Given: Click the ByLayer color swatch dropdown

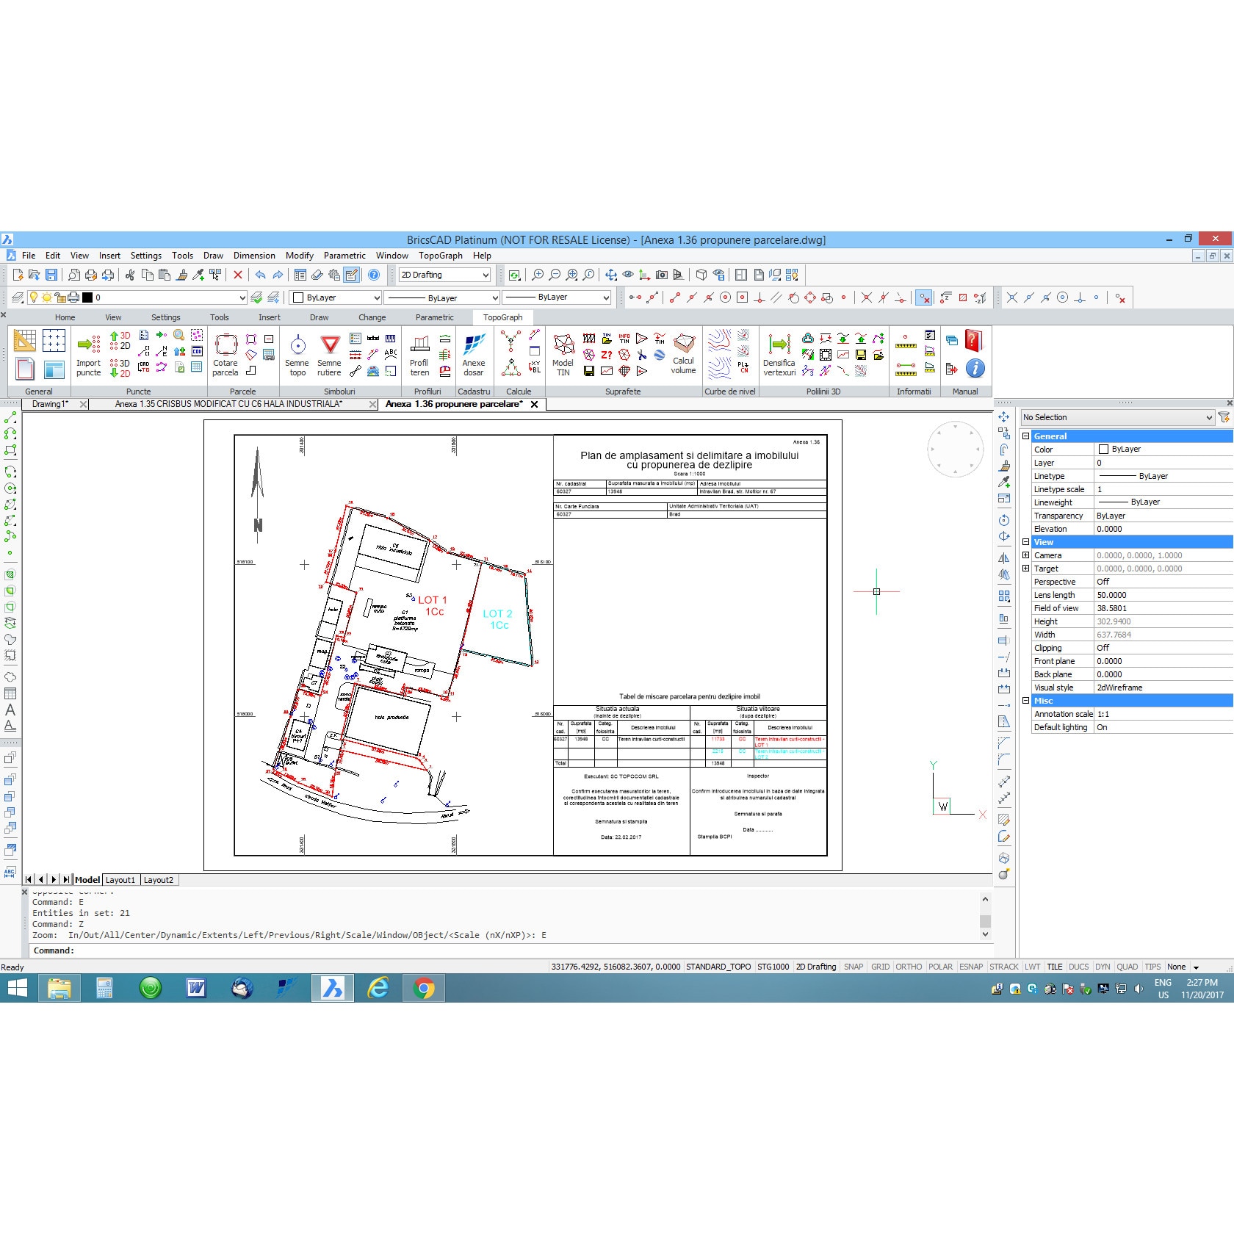Looking at the screenshot, I should [336, 297].
